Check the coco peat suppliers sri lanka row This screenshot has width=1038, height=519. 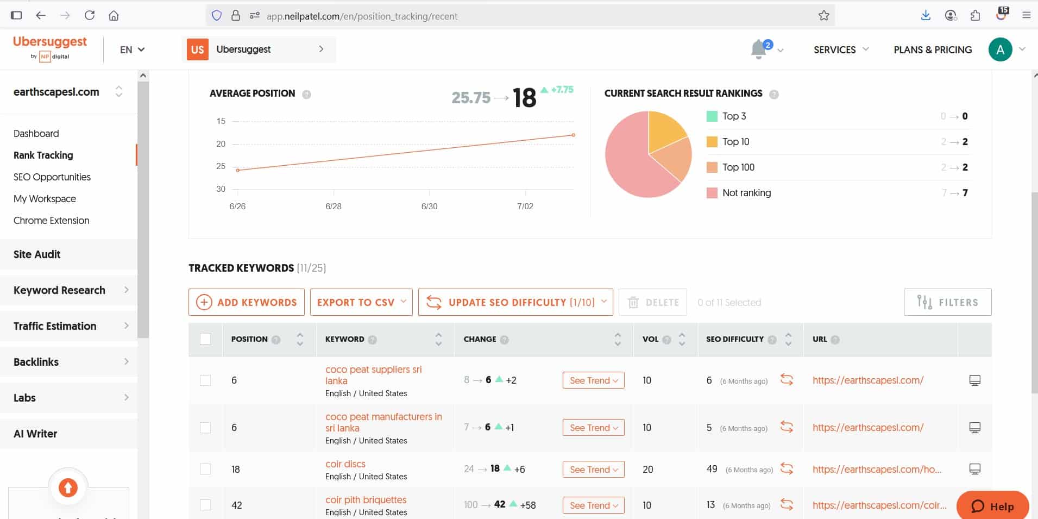pyautogui.click(x=205, y=380)
